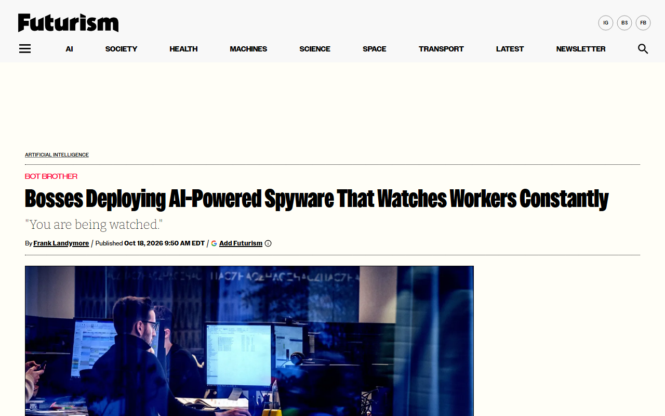Go to the Science section
Image resolution: width=665 pixels, height=416 pixels.
315,49
